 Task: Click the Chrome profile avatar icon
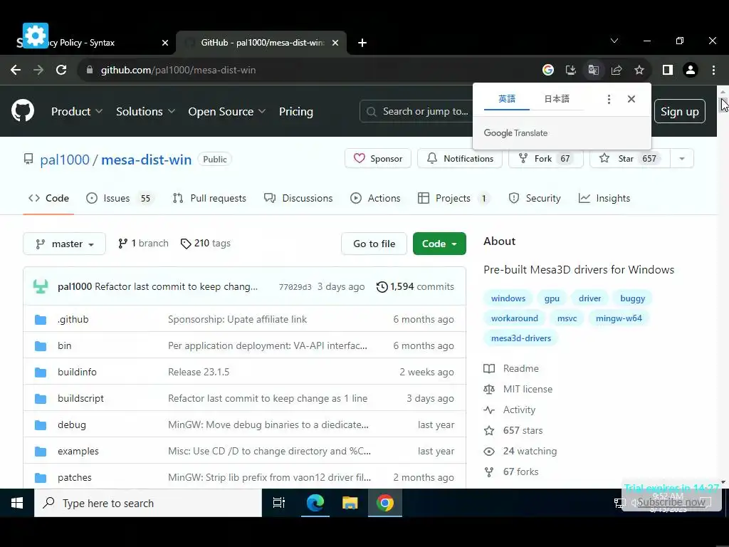(x=691, y=70)
